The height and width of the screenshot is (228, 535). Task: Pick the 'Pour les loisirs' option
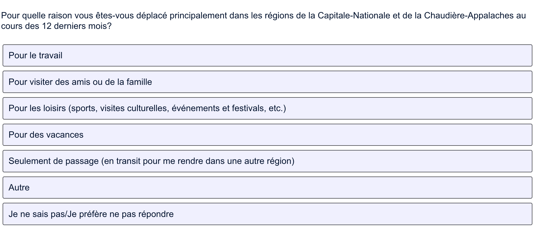coord(267,108)
